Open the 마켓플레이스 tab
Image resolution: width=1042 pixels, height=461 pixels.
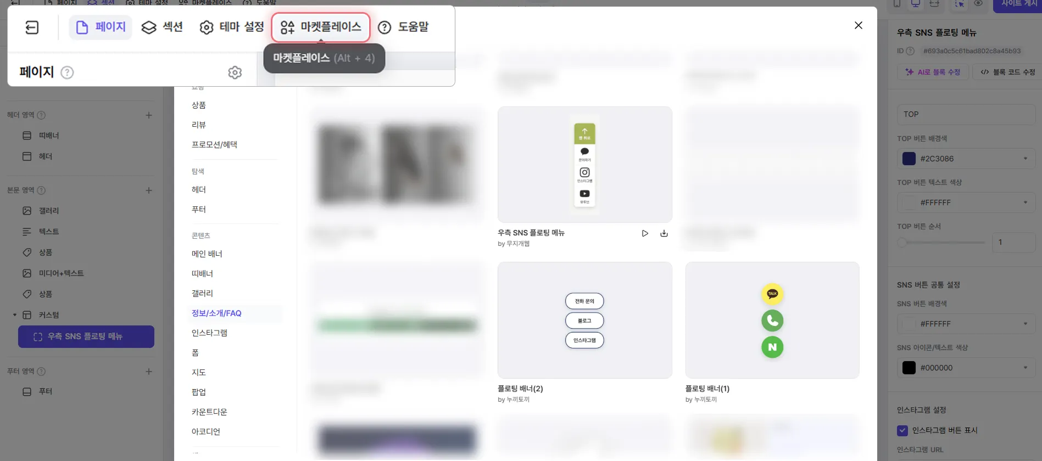tap(321, 27)
